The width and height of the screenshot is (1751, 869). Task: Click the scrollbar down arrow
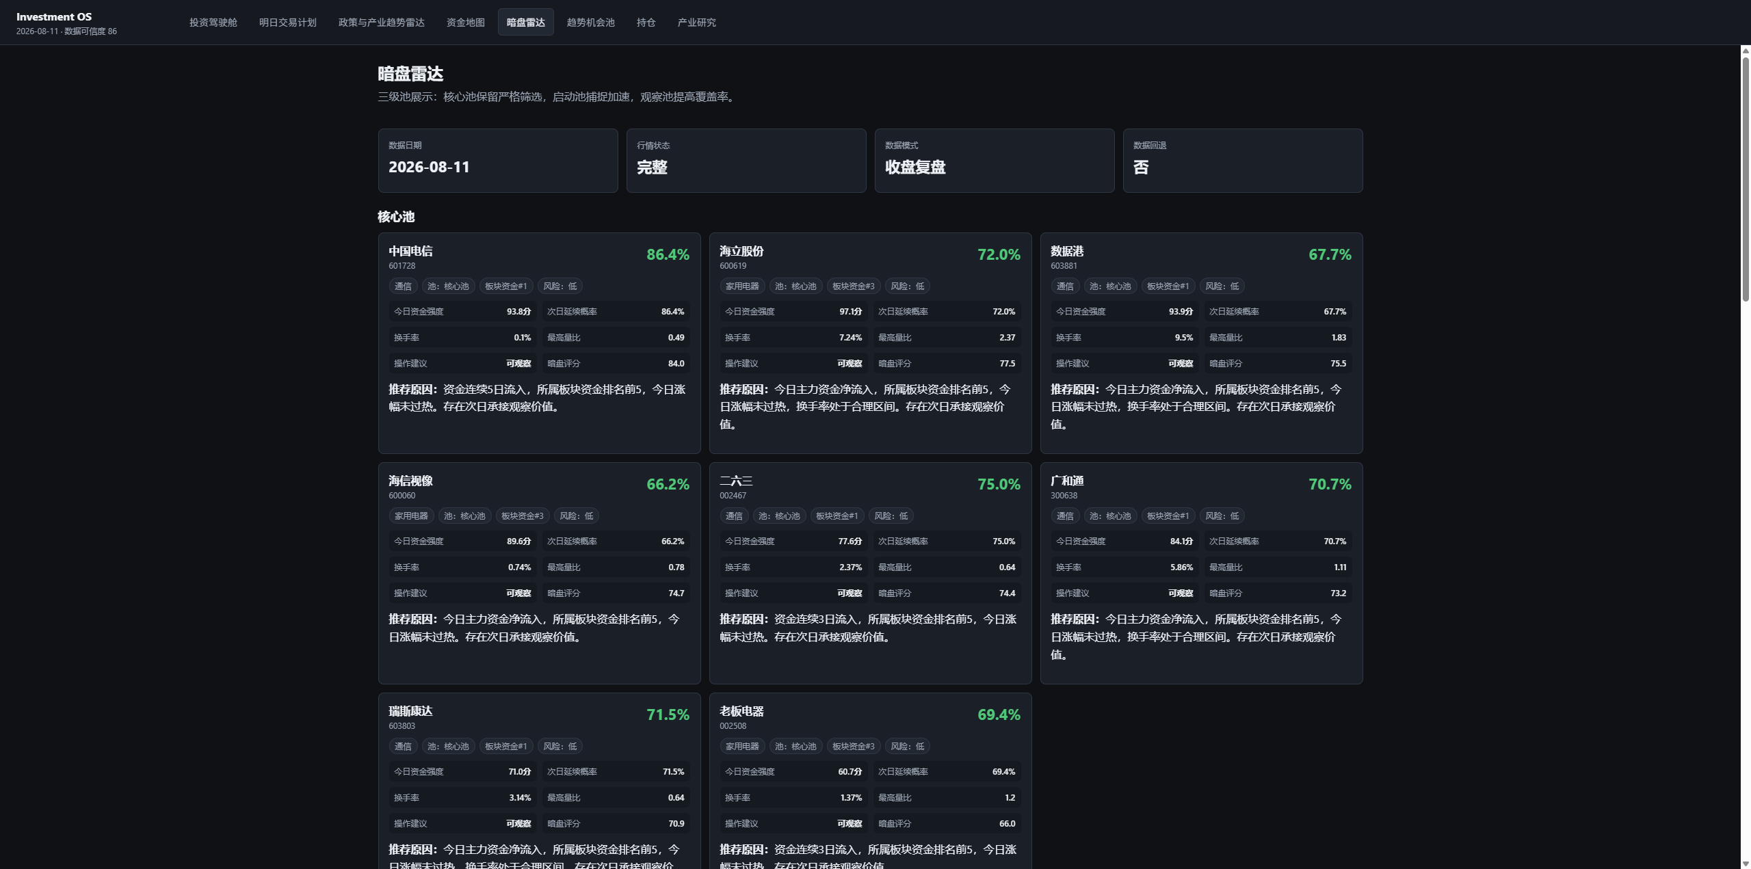1745,864
